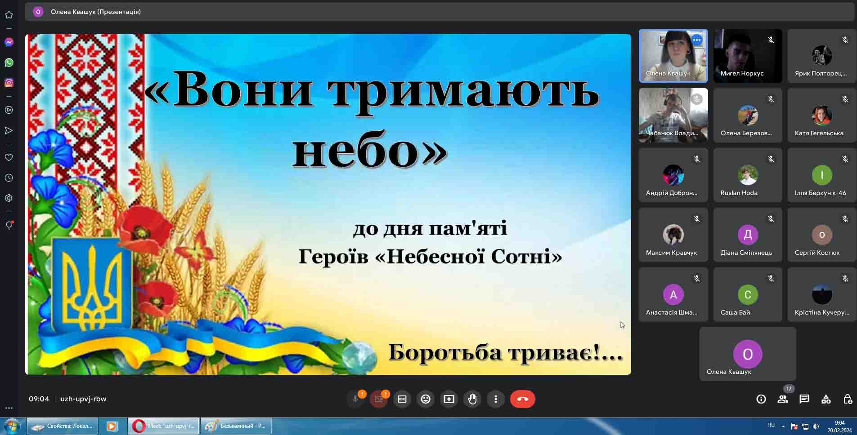The width and height of the screenshot is (857, 435).
Task: Select the Діана Смілянець tile
Action: [748, 235]
